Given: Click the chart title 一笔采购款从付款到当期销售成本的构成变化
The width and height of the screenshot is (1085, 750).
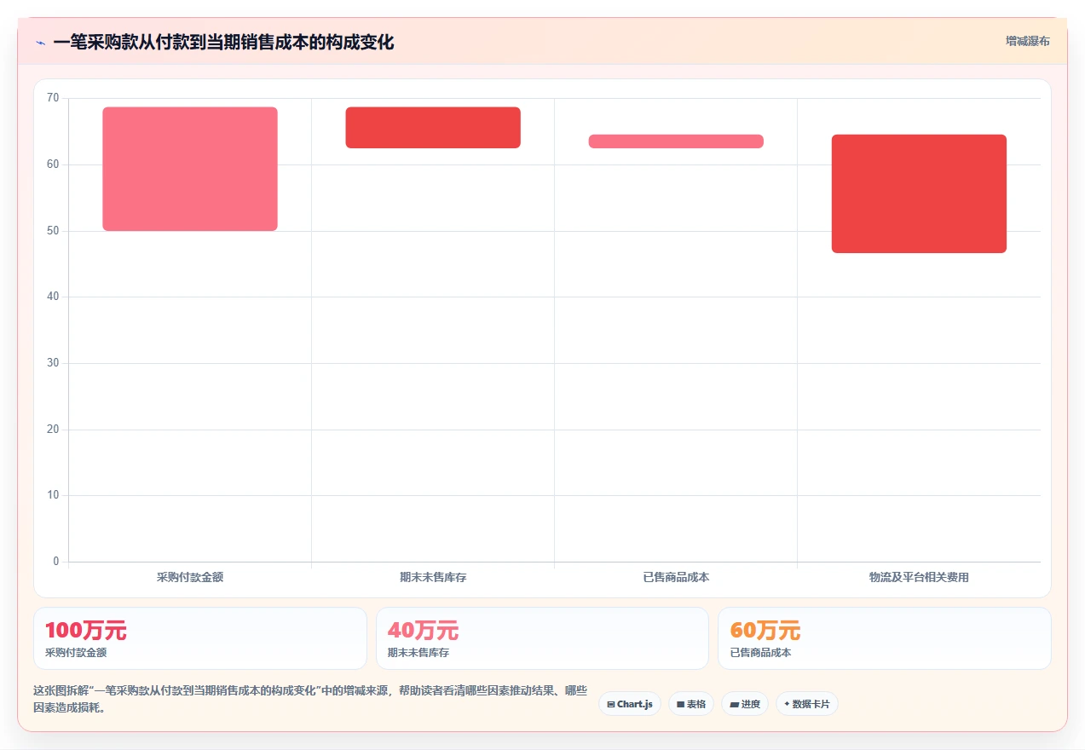Looking at the screenshot, I should tap(223, 43).
